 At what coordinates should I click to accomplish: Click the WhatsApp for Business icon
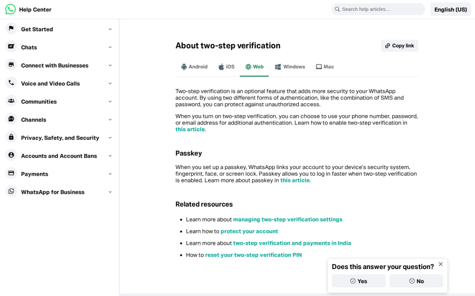(11, 191)
